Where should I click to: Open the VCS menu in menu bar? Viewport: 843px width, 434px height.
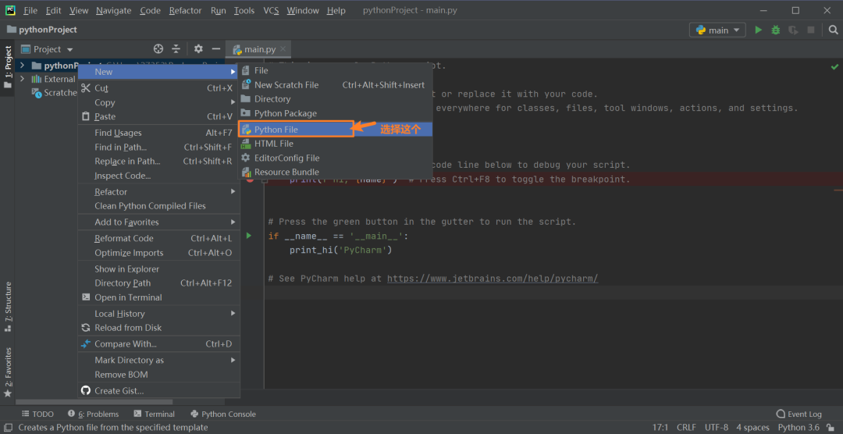[271, 10]
